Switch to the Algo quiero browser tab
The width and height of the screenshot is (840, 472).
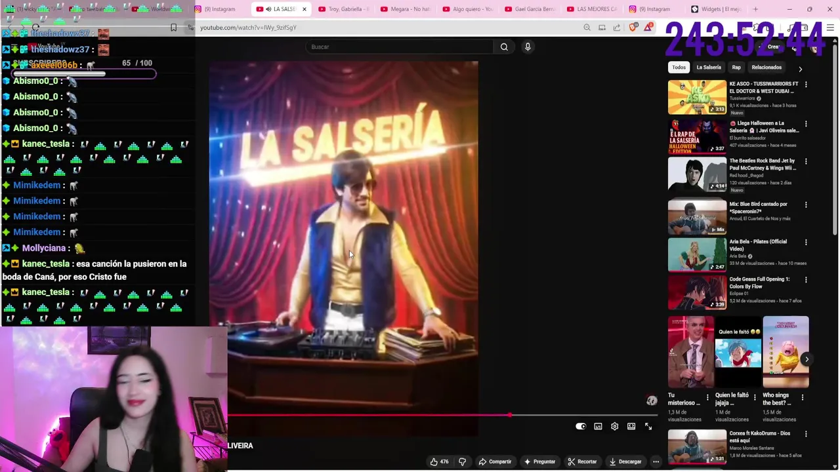point(468,9)
